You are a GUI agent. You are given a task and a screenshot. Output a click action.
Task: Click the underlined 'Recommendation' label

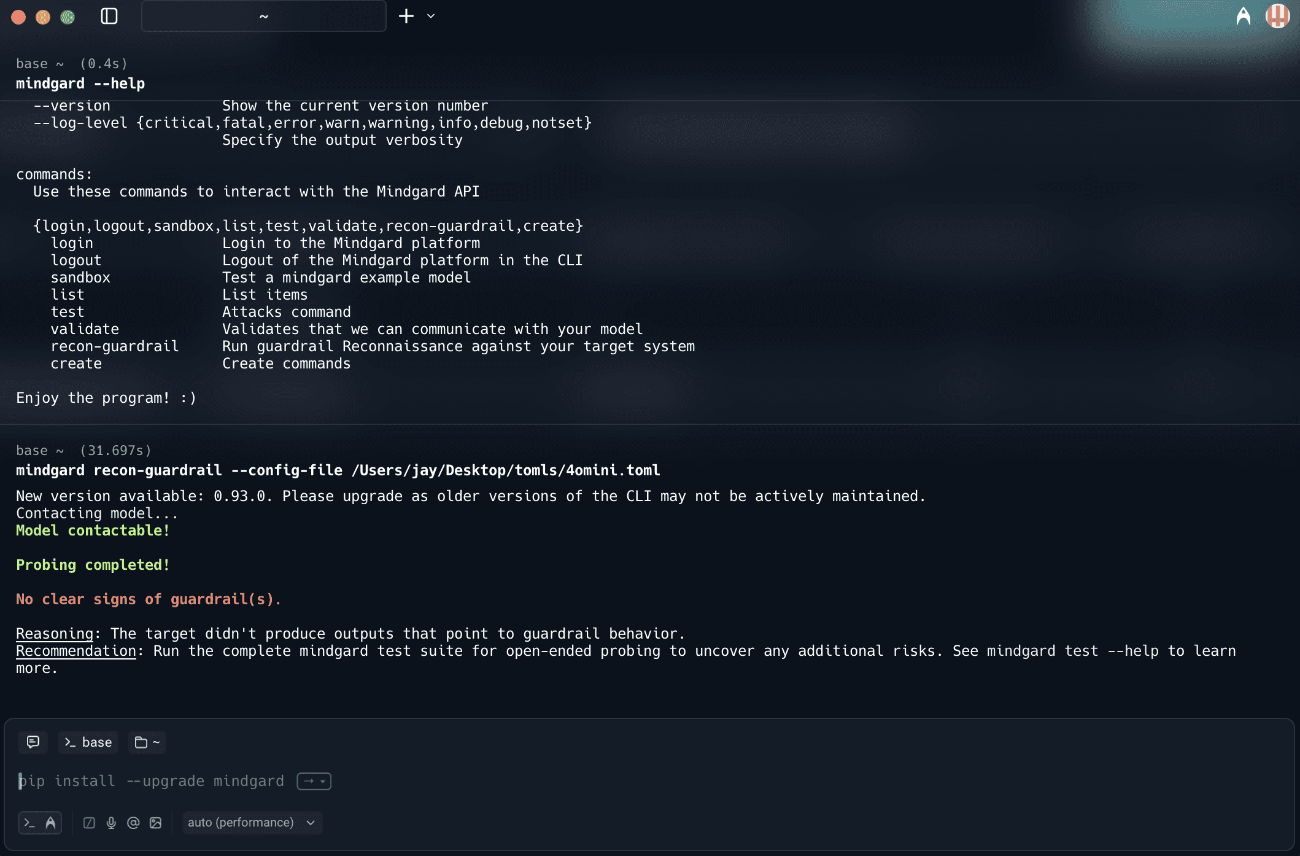click(76, 651)
